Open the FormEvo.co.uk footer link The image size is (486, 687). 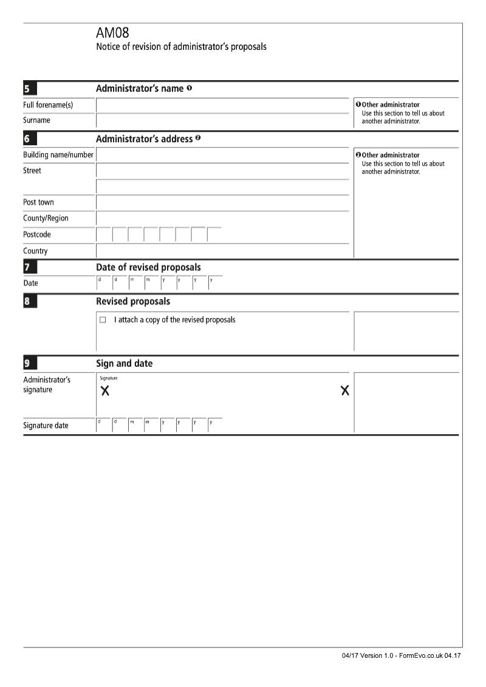pos(420,656)
